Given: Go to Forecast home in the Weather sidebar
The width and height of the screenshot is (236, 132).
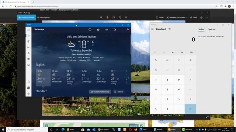Looking at the screenshot, I should tap(28, 36).
